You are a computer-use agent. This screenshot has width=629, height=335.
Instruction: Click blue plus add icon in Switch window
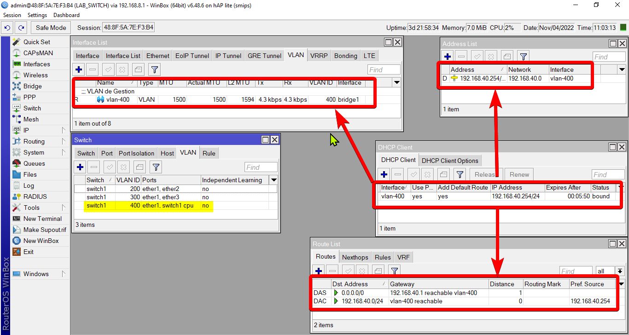tap(80, 167)
